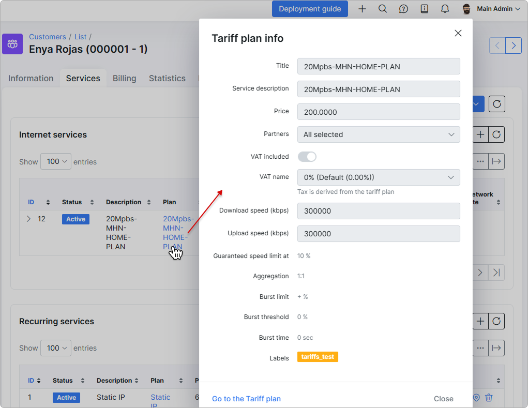Image resolution: width=528 pixels, height=408 pixels.
Task: Open the notifications bell icon
Action: coord(445,9)
